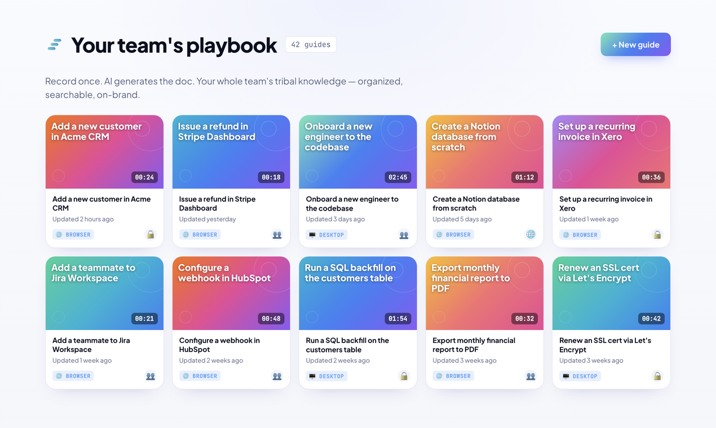Click the DESKTOP tag on the SQL backfill card
Viewport: 716px width, 428px height.
point(327,376)
